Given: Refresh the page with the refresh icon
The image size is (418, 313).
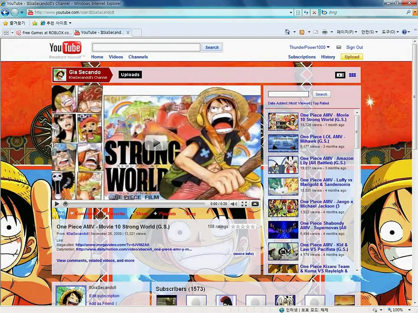Looking at the screenshot, I should [306, 12].
